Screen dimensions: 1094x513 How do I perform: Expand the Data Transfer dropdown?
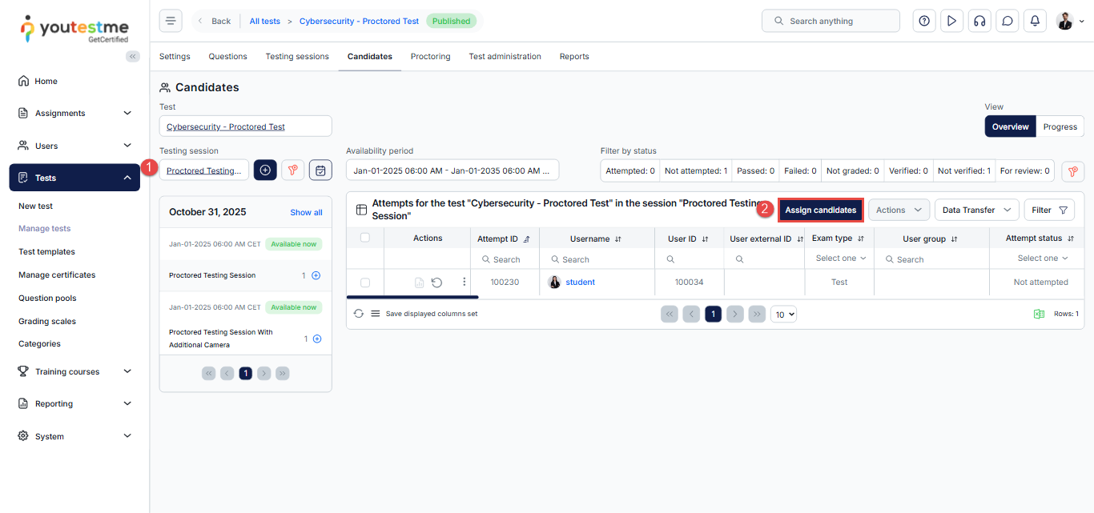pyautogui.click(x=976, y=210)
